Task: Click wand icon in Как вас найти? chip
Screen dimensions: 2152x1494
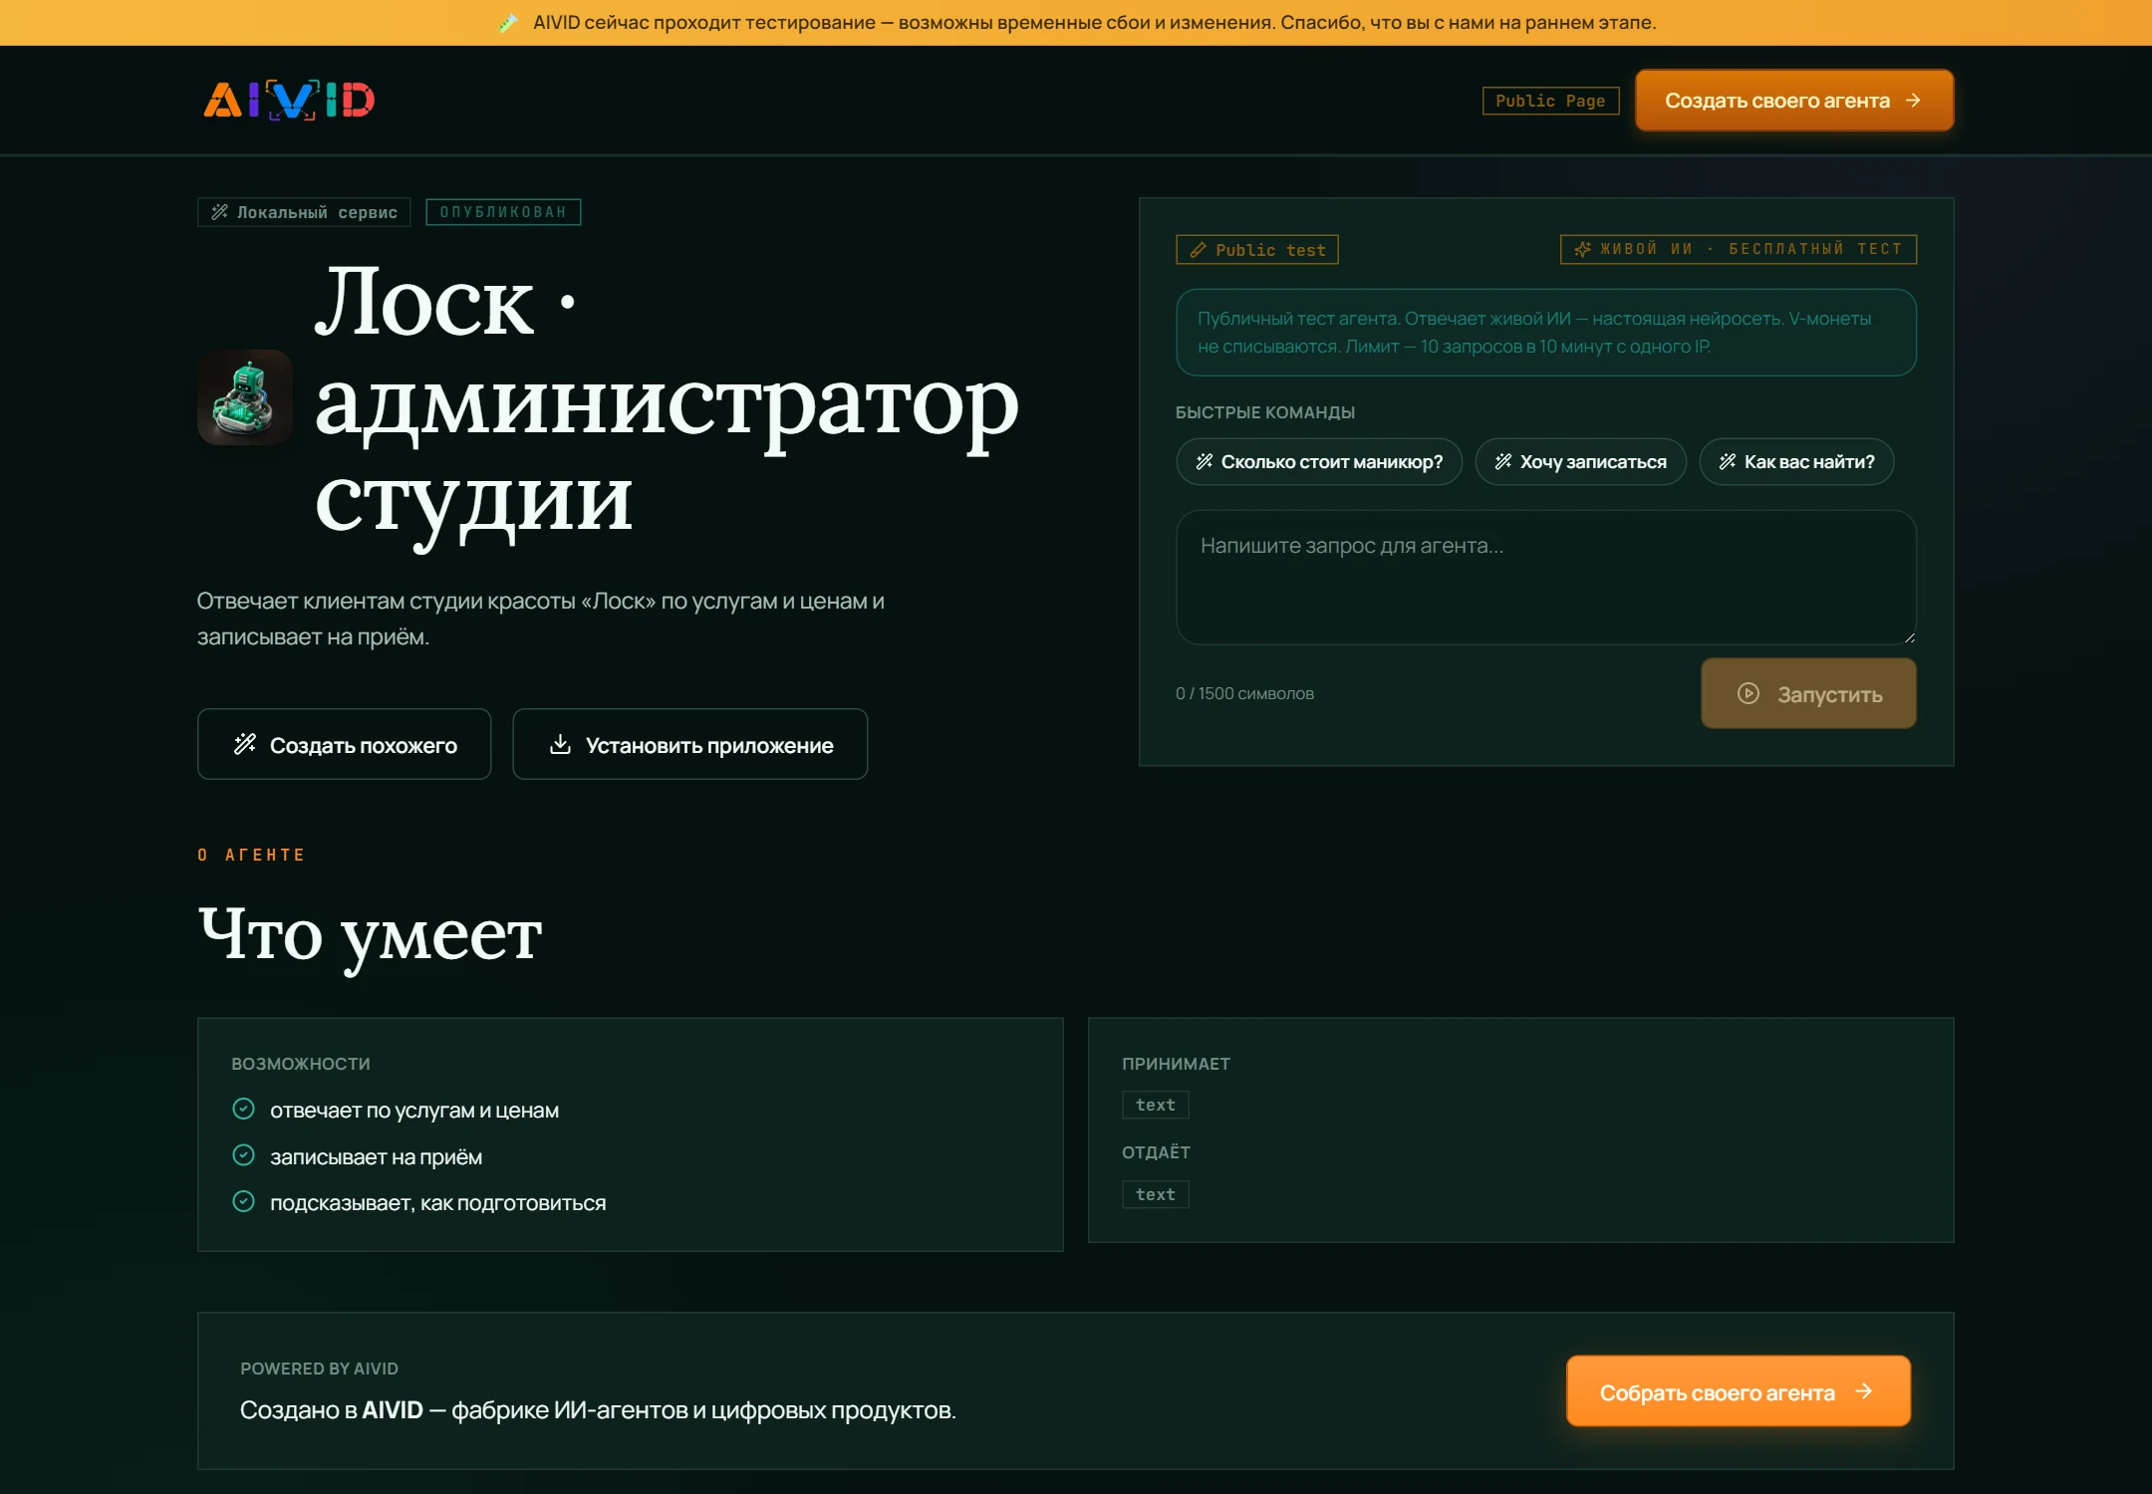Action: click(1727, 461)
